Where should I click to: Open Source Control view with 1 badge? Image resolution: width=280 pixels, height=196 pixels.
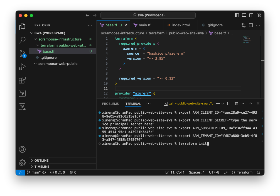[23, 54]
